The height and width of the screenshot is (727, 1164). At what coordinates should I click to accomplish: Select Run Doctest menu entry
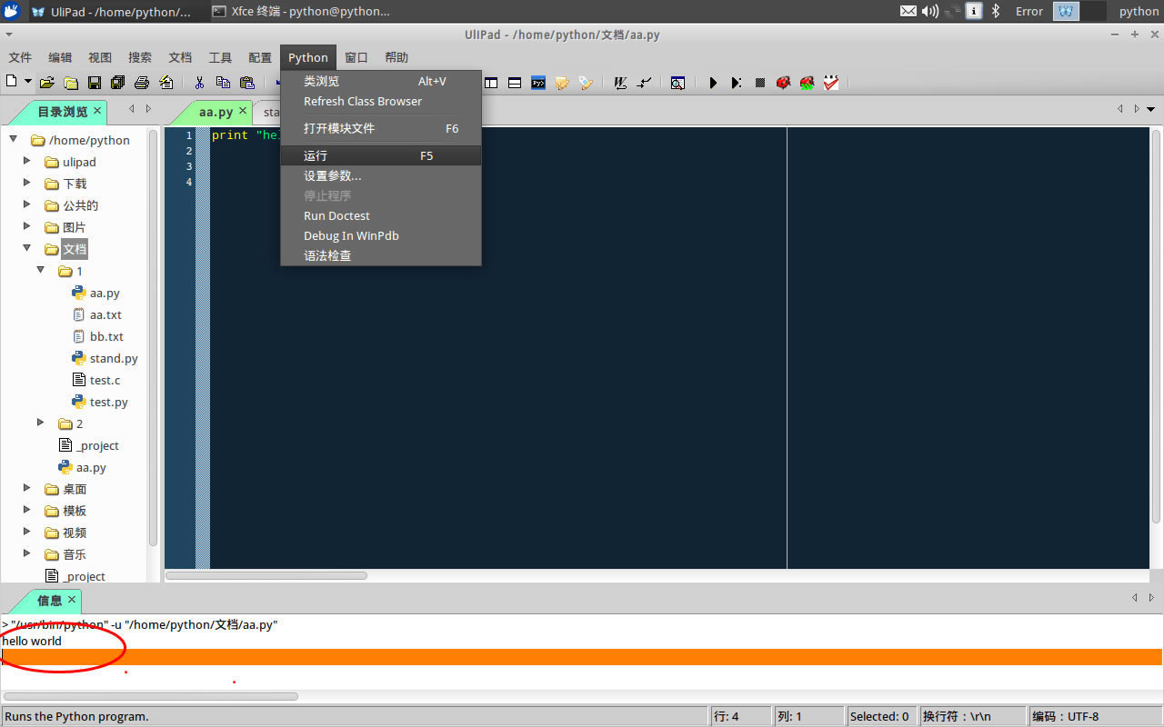tap(381, 215)
